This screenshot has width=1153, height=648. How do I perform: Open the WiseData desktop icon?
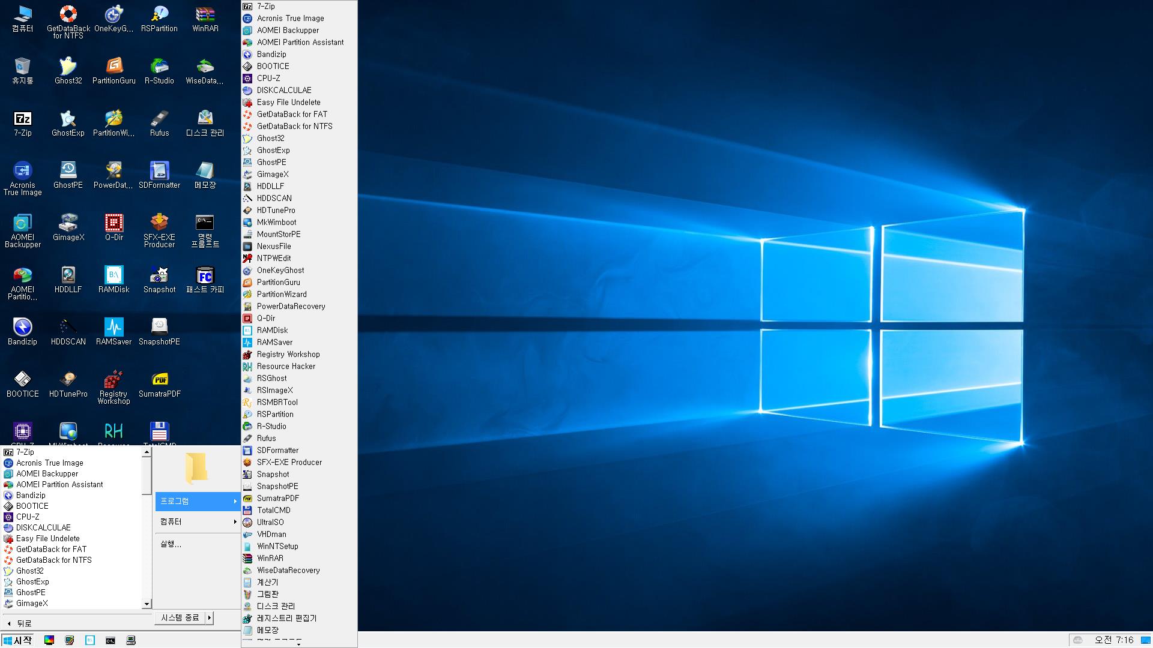[x=205, y=70]
